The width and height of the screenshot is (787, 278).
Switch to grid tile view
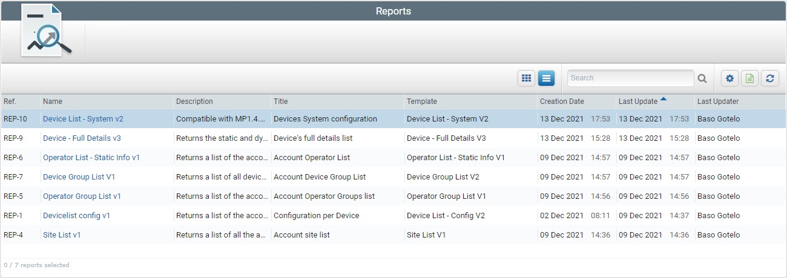pyautogui.click(x=526, y=78)
